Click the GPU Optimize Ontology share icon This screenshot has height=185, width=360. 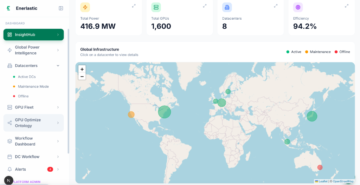[x=9, y=123]
